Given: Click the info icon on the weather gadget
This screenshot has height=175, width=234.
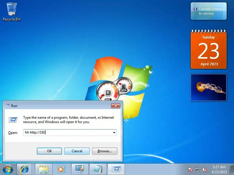Looking at the screenshot, I should (x=195, y=9).
